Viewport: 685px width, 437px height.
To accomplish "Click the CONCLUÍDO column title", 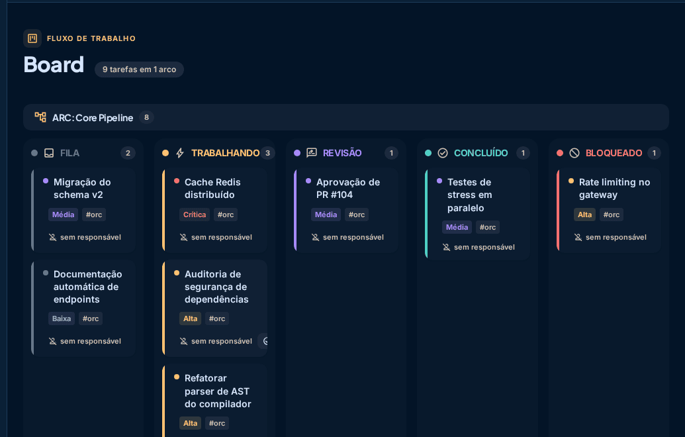I will tap(481, 153).
